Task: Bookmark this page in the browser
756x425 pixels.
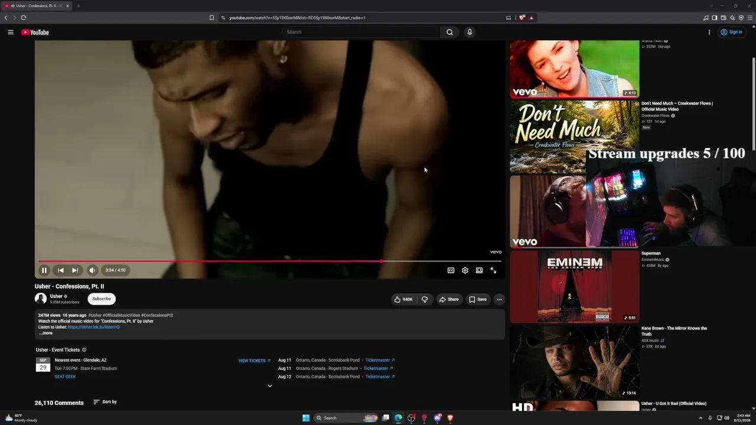Action: coord(211,18)
